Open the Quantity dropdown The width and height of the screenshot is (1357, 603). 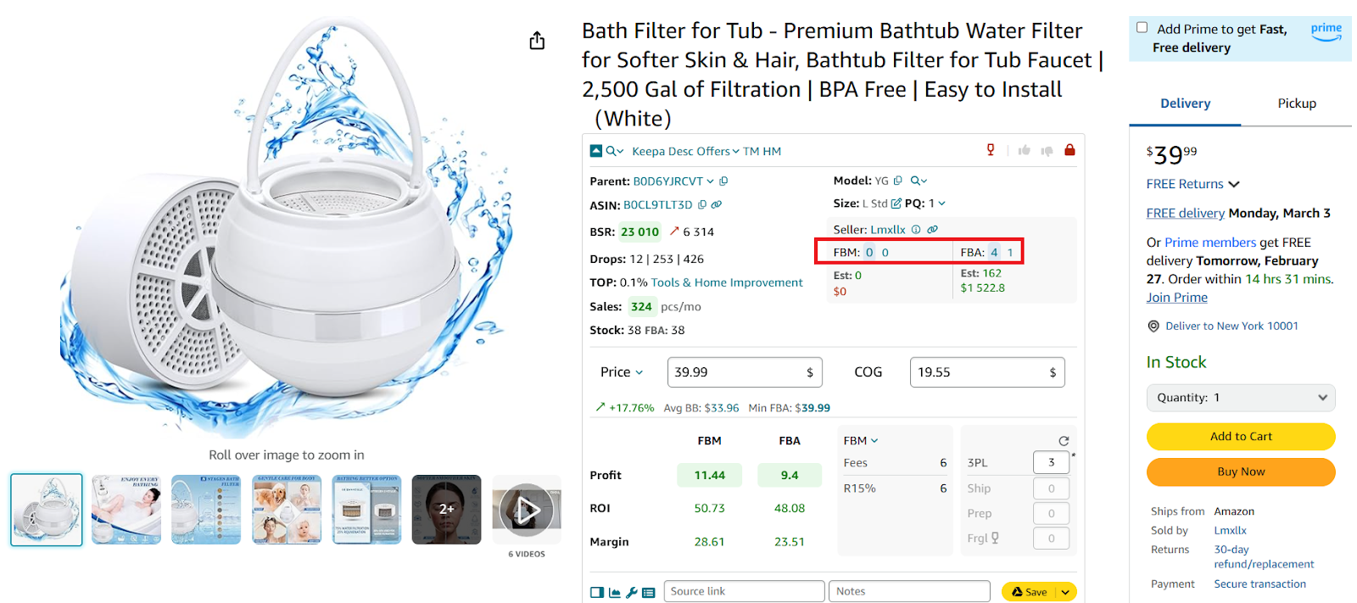tap(1240, 398)
